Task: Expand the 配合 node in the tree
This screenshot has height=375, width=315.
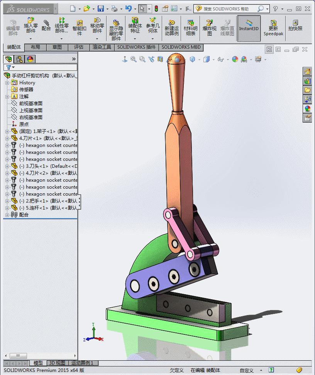Action: coord(7,215)
